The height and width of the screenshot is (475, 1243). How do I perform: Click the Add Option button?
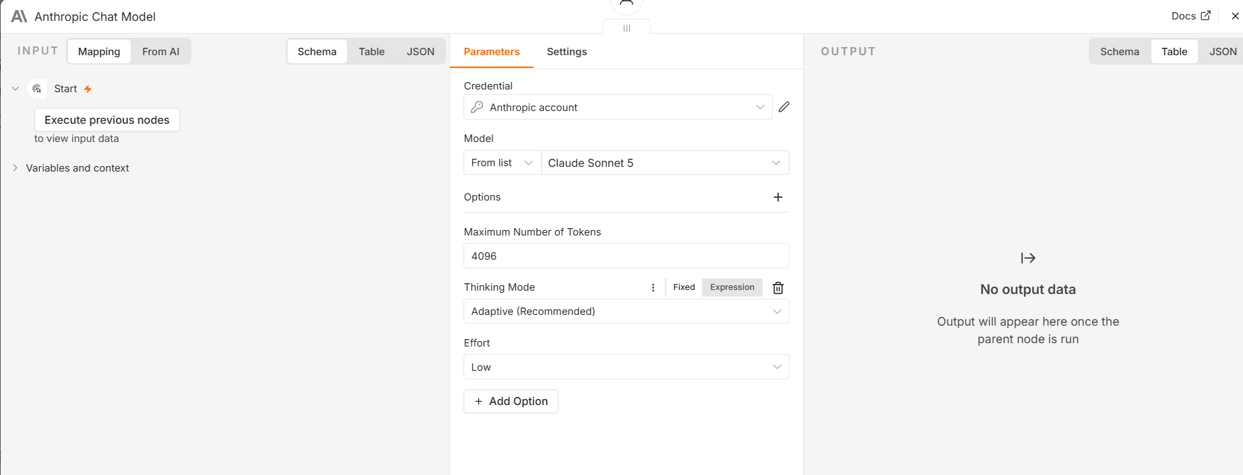pos(511,401)
